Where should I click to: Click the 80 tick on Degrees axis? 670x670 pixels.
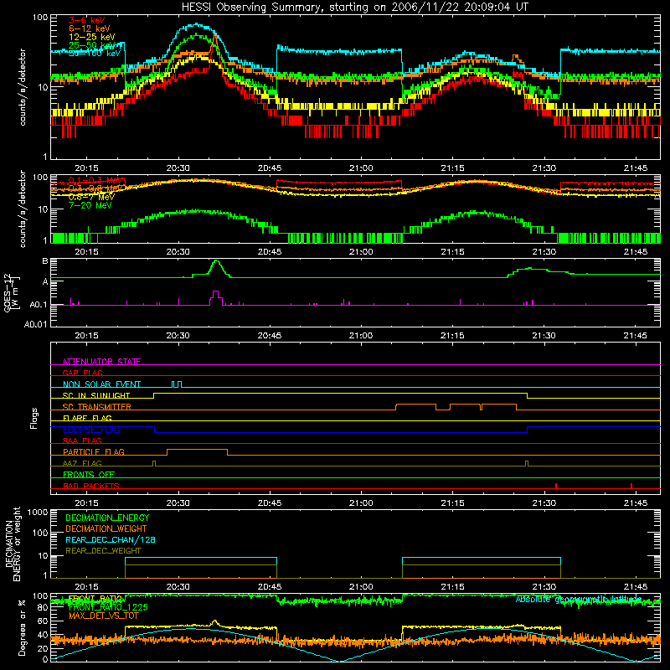pos(43,607)
